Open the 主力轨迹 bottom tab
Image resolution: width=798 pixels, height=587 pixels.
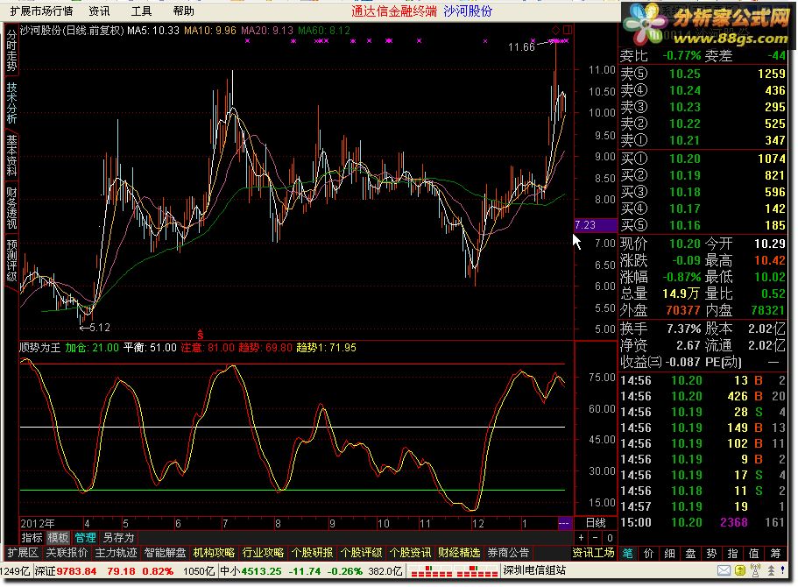[116, 553]
